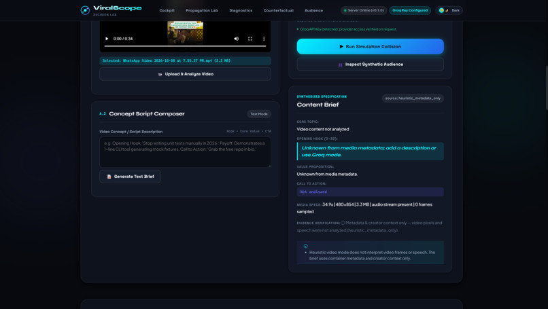Click the Server Online status badge
The height and width of the screenshot is (309, 548).
click(364, 10)
